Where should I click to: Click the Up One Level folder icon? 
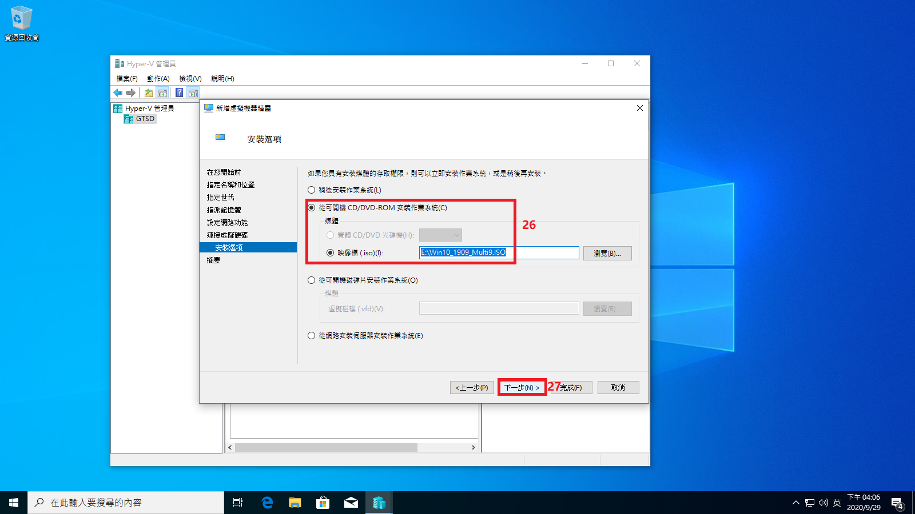point(149,93)
